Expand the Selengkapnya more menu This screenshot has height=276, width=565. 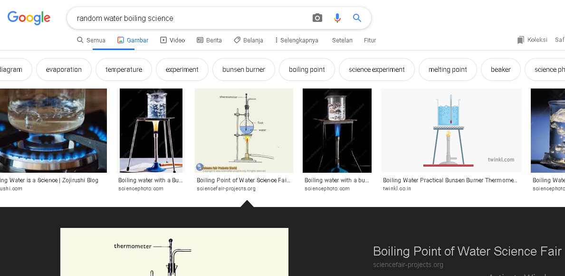coord(297,40)
